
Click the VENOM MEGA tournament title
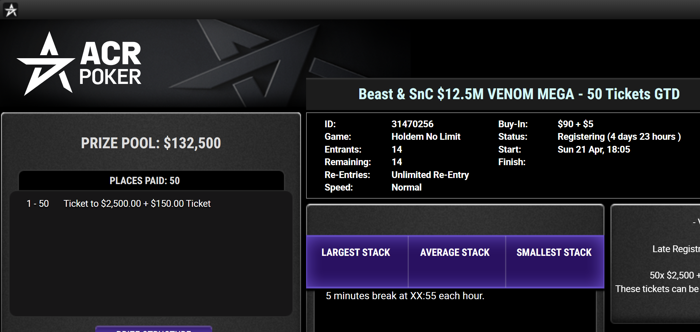click(x=519, y=94)
